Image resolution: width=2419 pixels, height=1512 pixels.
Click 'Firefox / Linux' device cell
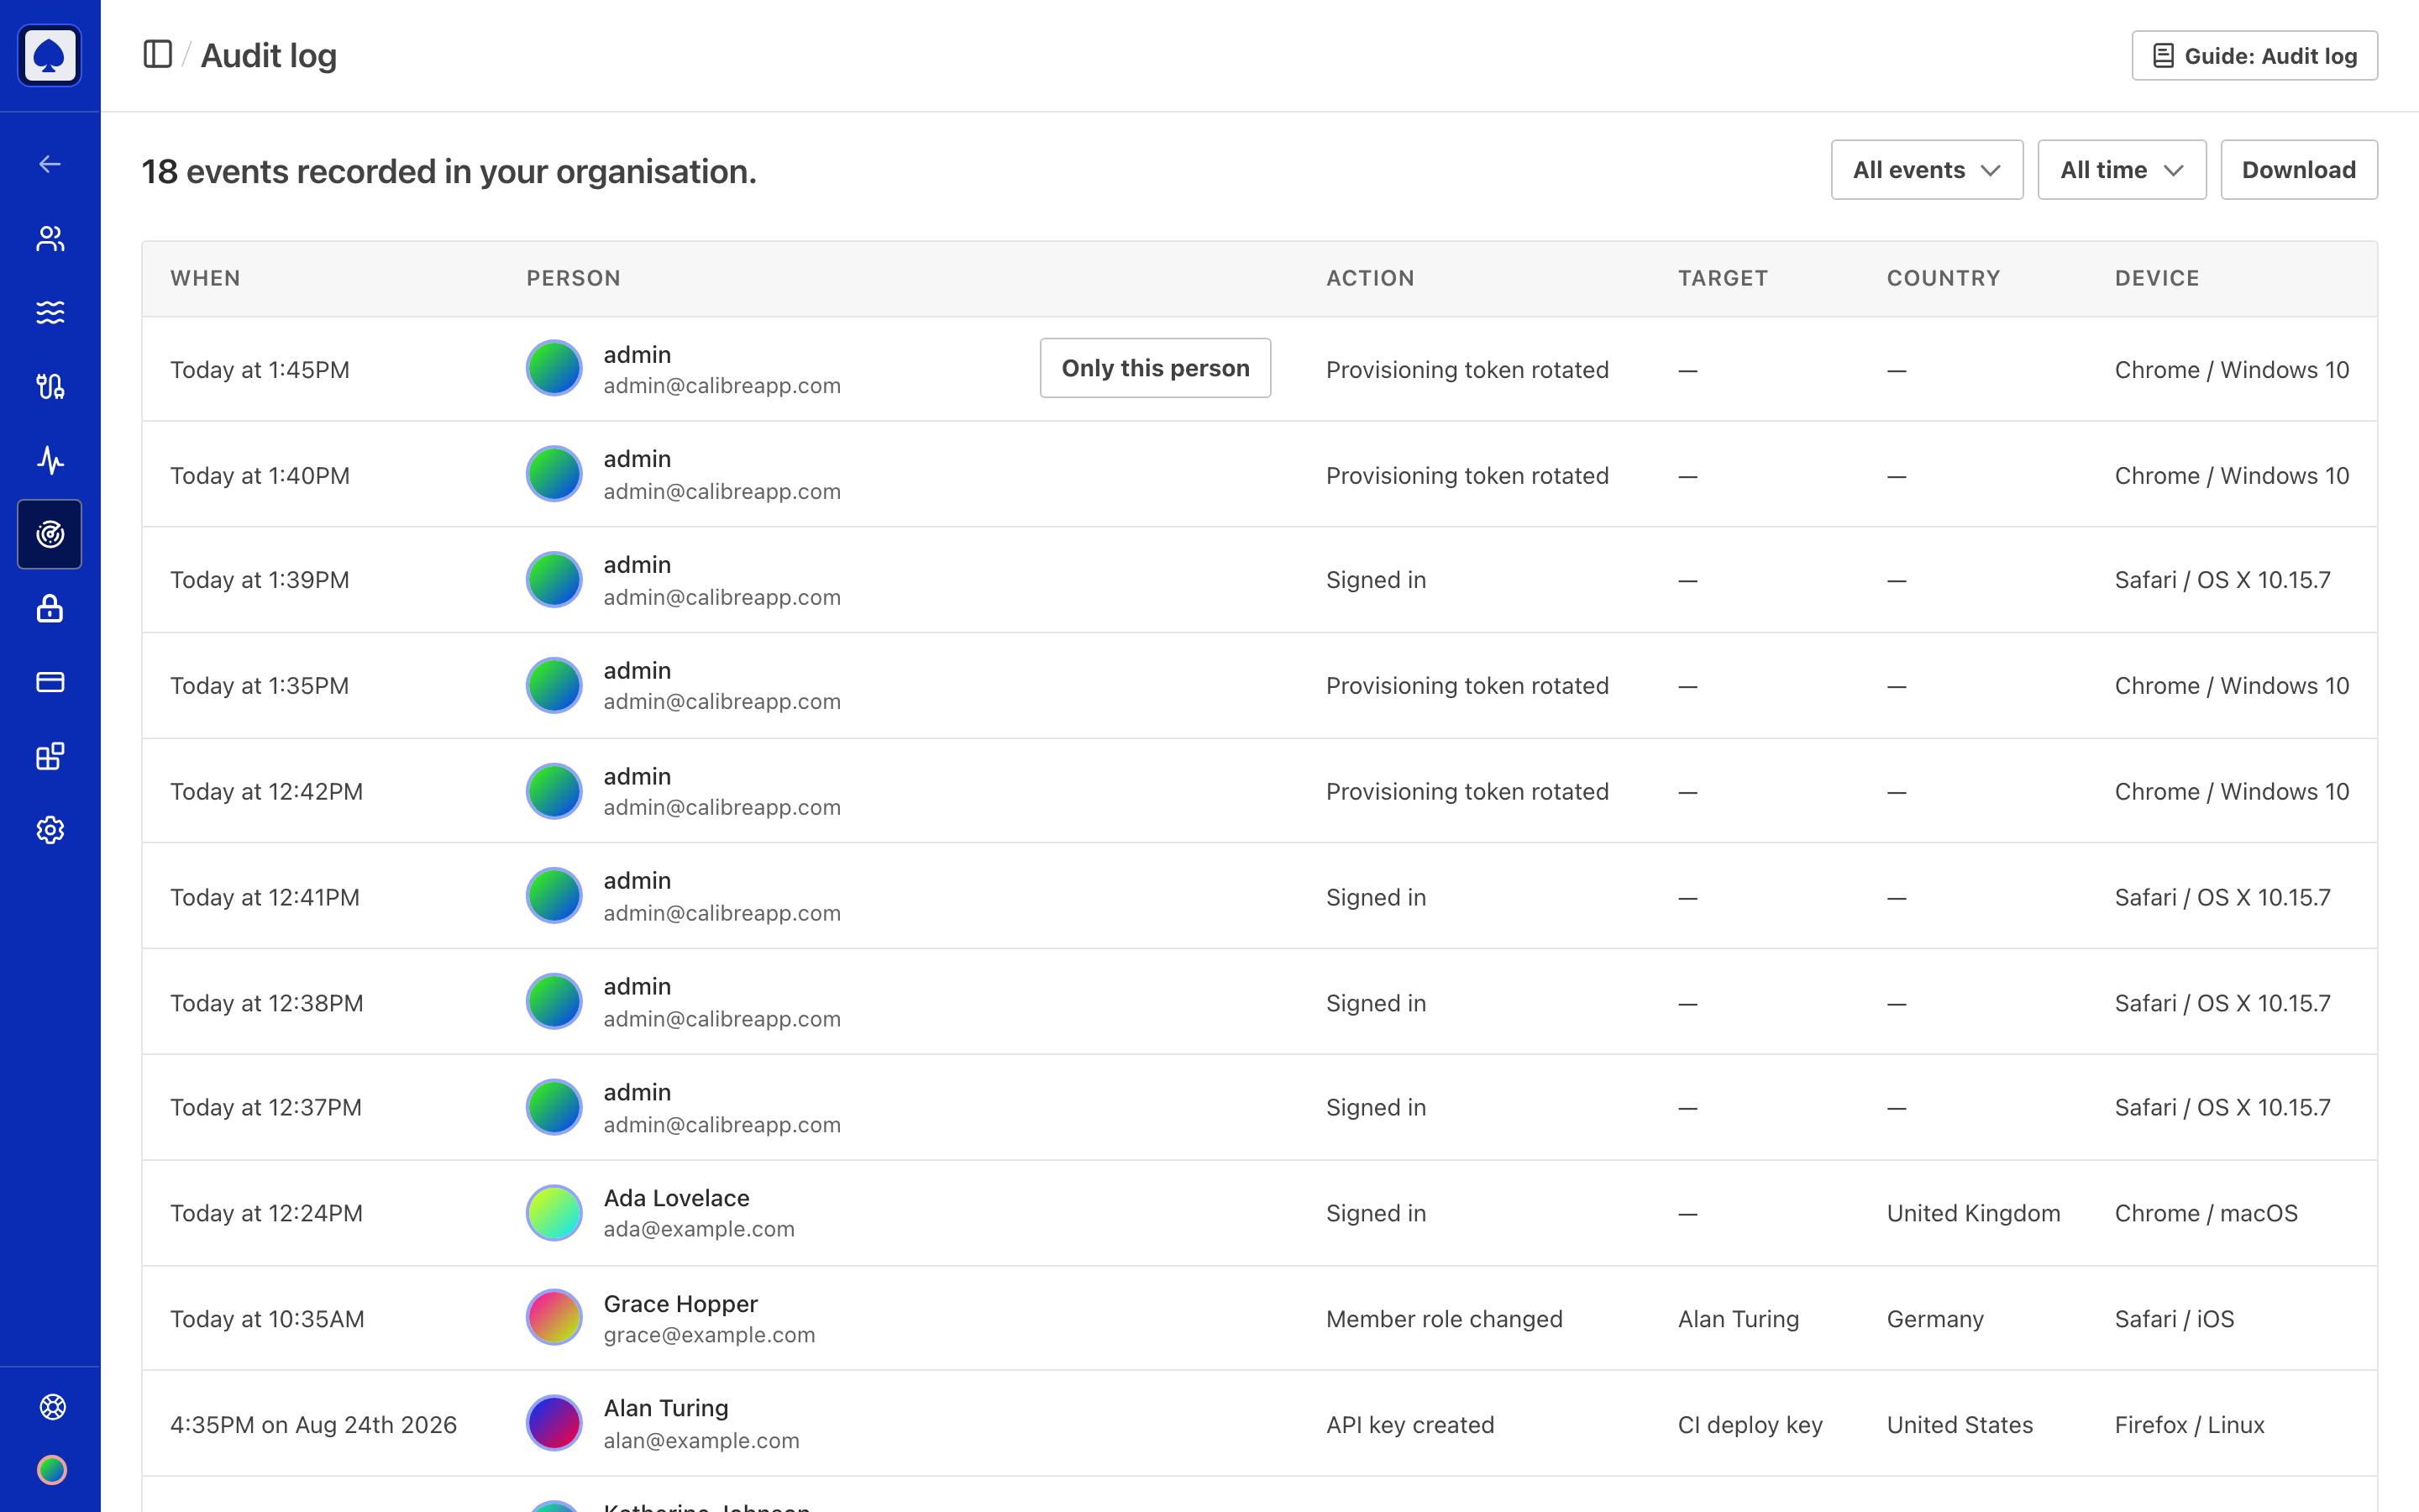2189,1425
